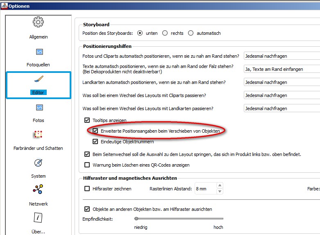320x235 pixels.
Task: Select Über... label in sidebar
Action: click(x=38, y=232)
